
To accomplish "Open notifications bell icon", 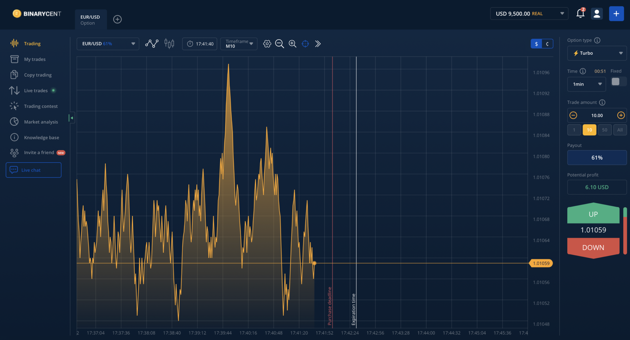I will coord(580,14).
